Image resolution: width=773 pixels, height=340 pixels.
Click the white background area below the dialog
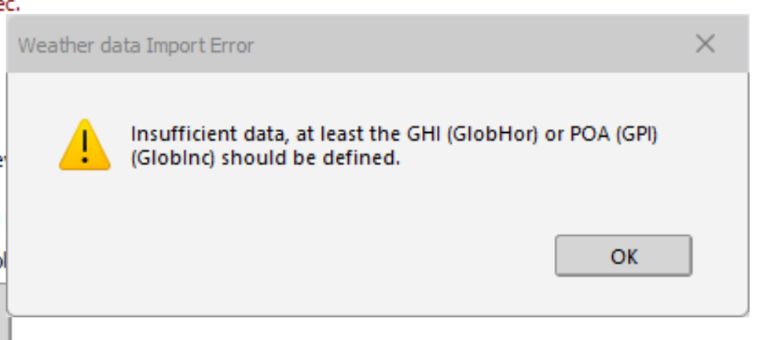pyautogui.click(x=386, y=329)
